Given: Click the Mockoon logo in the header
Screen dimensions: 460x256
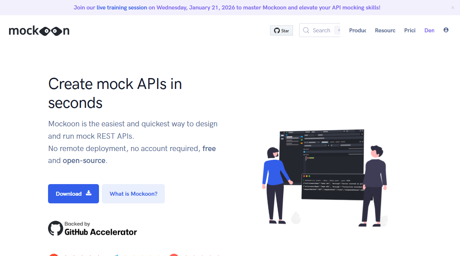Looking at the screenshot, I should [x=39, y=31].
